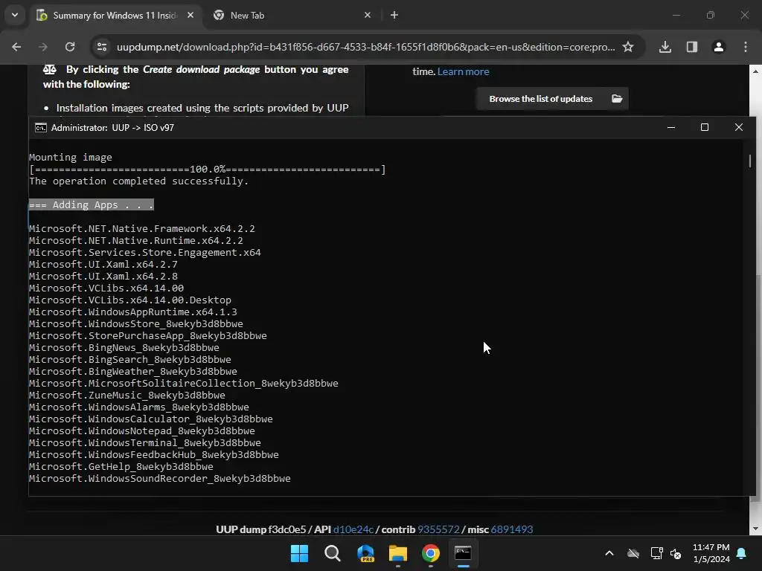Screen dimensions: 762x571
Task: Bookmark this page with star icon
Action: 628,47
